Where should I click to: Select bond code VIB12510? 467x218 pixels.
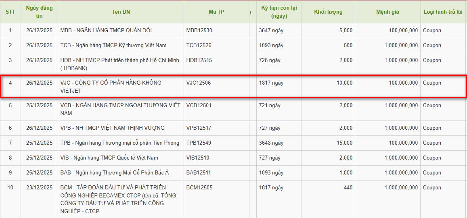point(198,158)
